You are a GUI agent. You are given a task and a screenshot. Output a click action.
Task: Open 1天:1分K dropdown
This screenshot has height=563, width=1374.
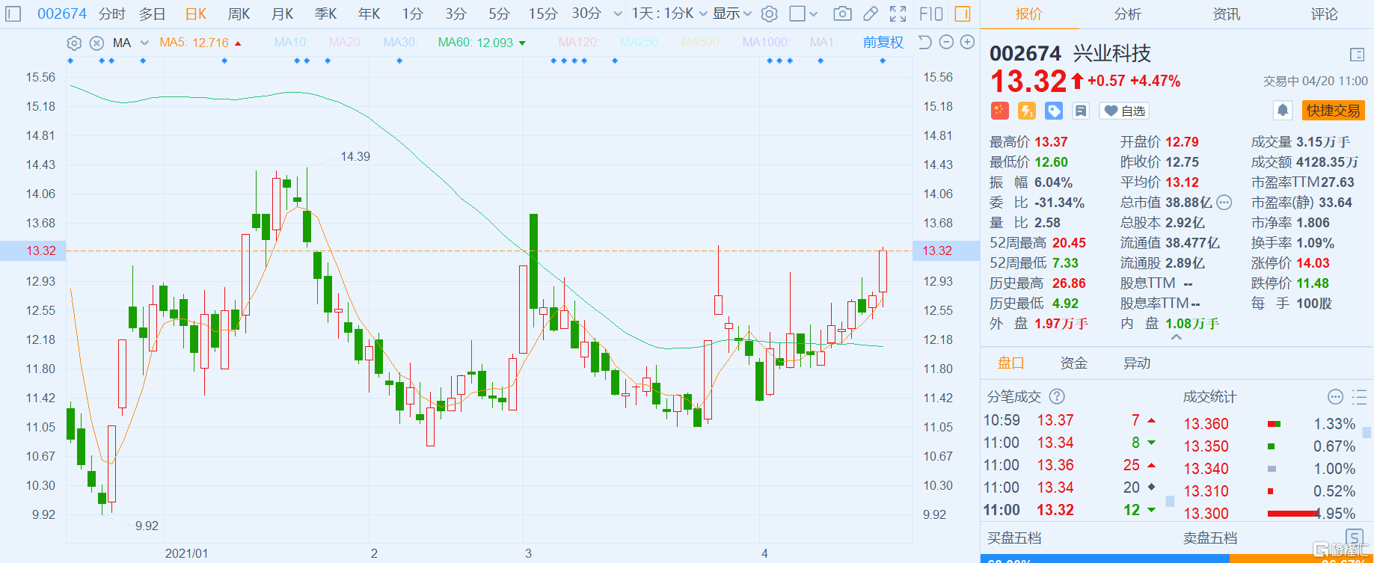pos(669,13)
